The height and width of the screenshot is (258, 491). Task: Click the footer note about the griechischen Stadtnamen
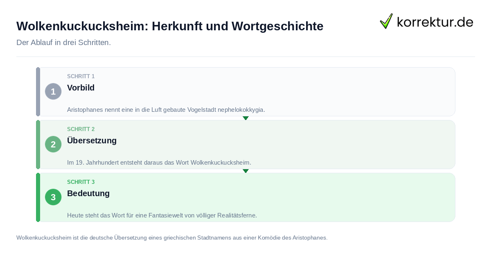[172, 238]
